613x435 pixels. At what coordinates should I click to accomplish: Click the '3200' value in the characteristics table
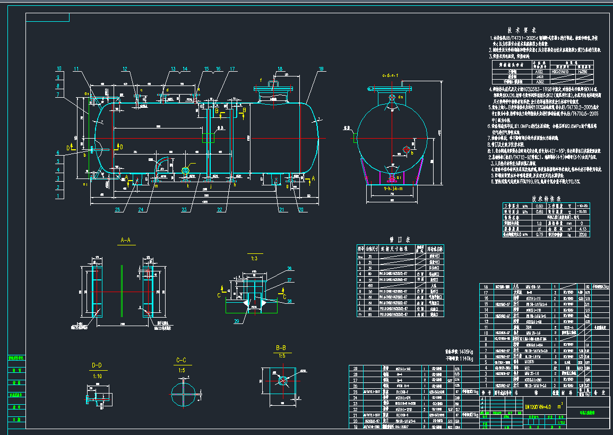(583, 235)
